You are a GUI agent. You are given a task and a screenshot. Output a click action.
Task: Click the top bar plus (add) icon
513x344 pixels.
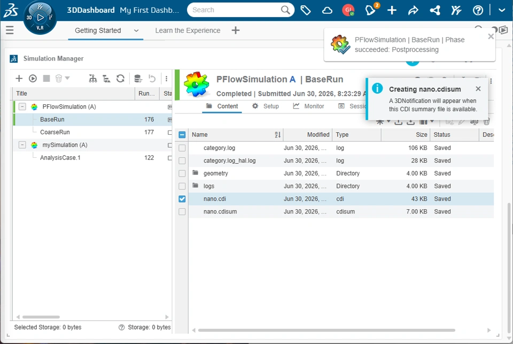tap(392, 10)
